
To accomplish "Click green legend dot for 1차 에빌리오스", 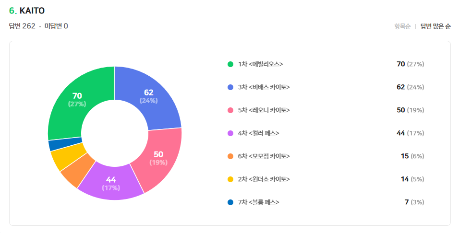I will point(230,64).
